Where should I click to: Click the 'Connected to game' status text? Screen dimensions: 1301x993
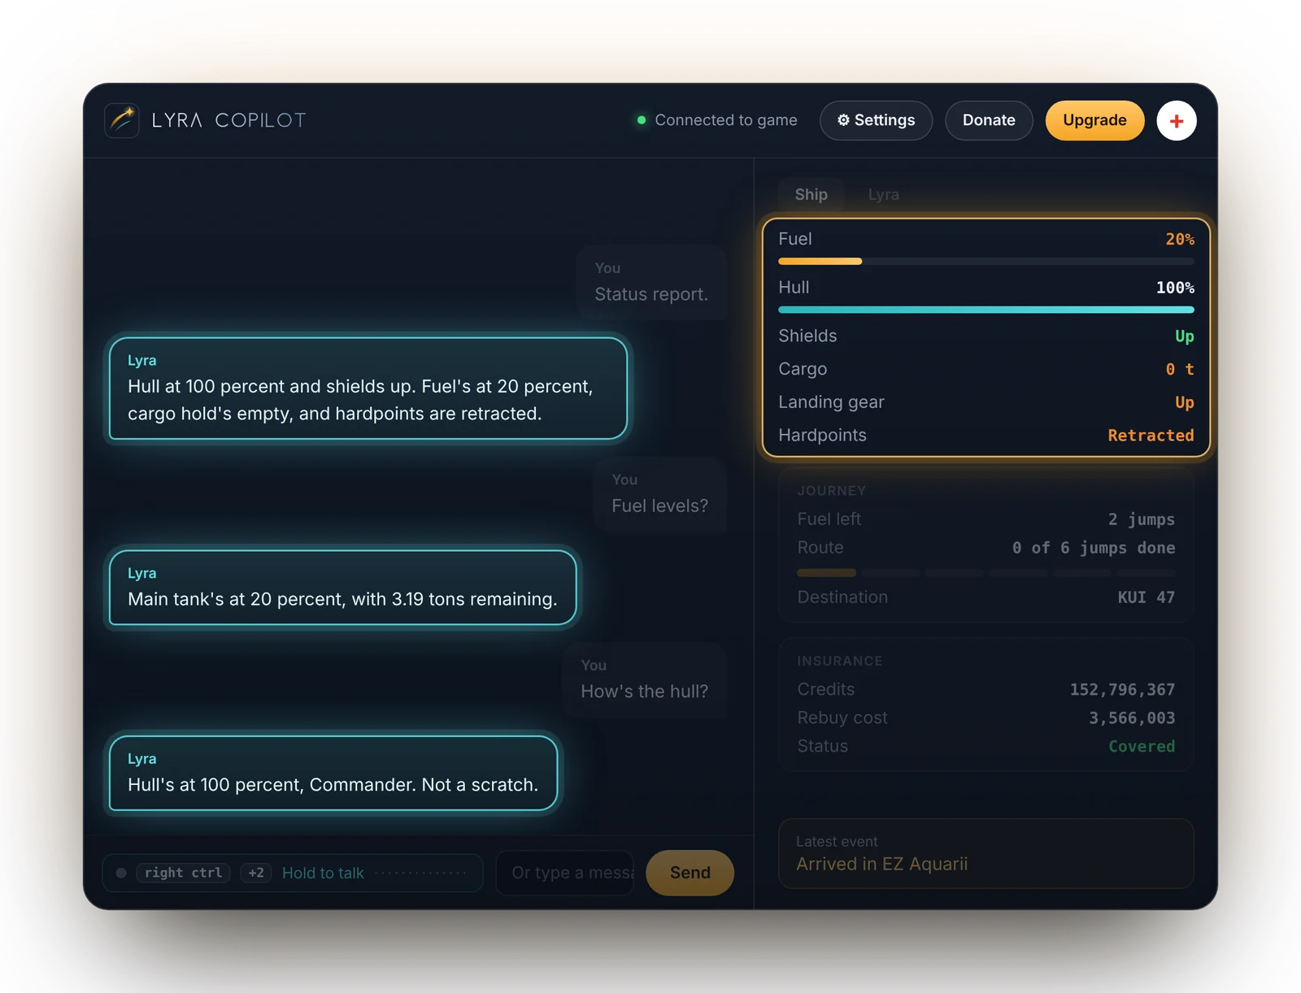725,120
